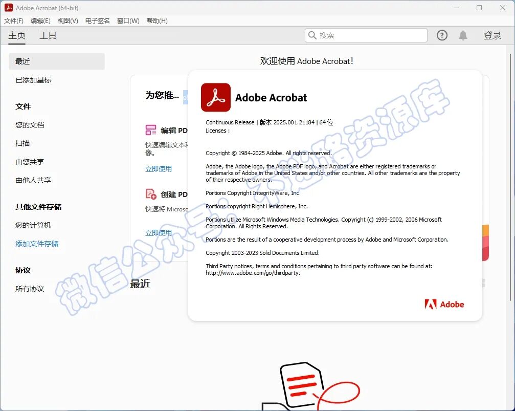The height and width of the screenshot is (411, 515).
Task: Open the 文件(F) menu
Action: point(14,20)
